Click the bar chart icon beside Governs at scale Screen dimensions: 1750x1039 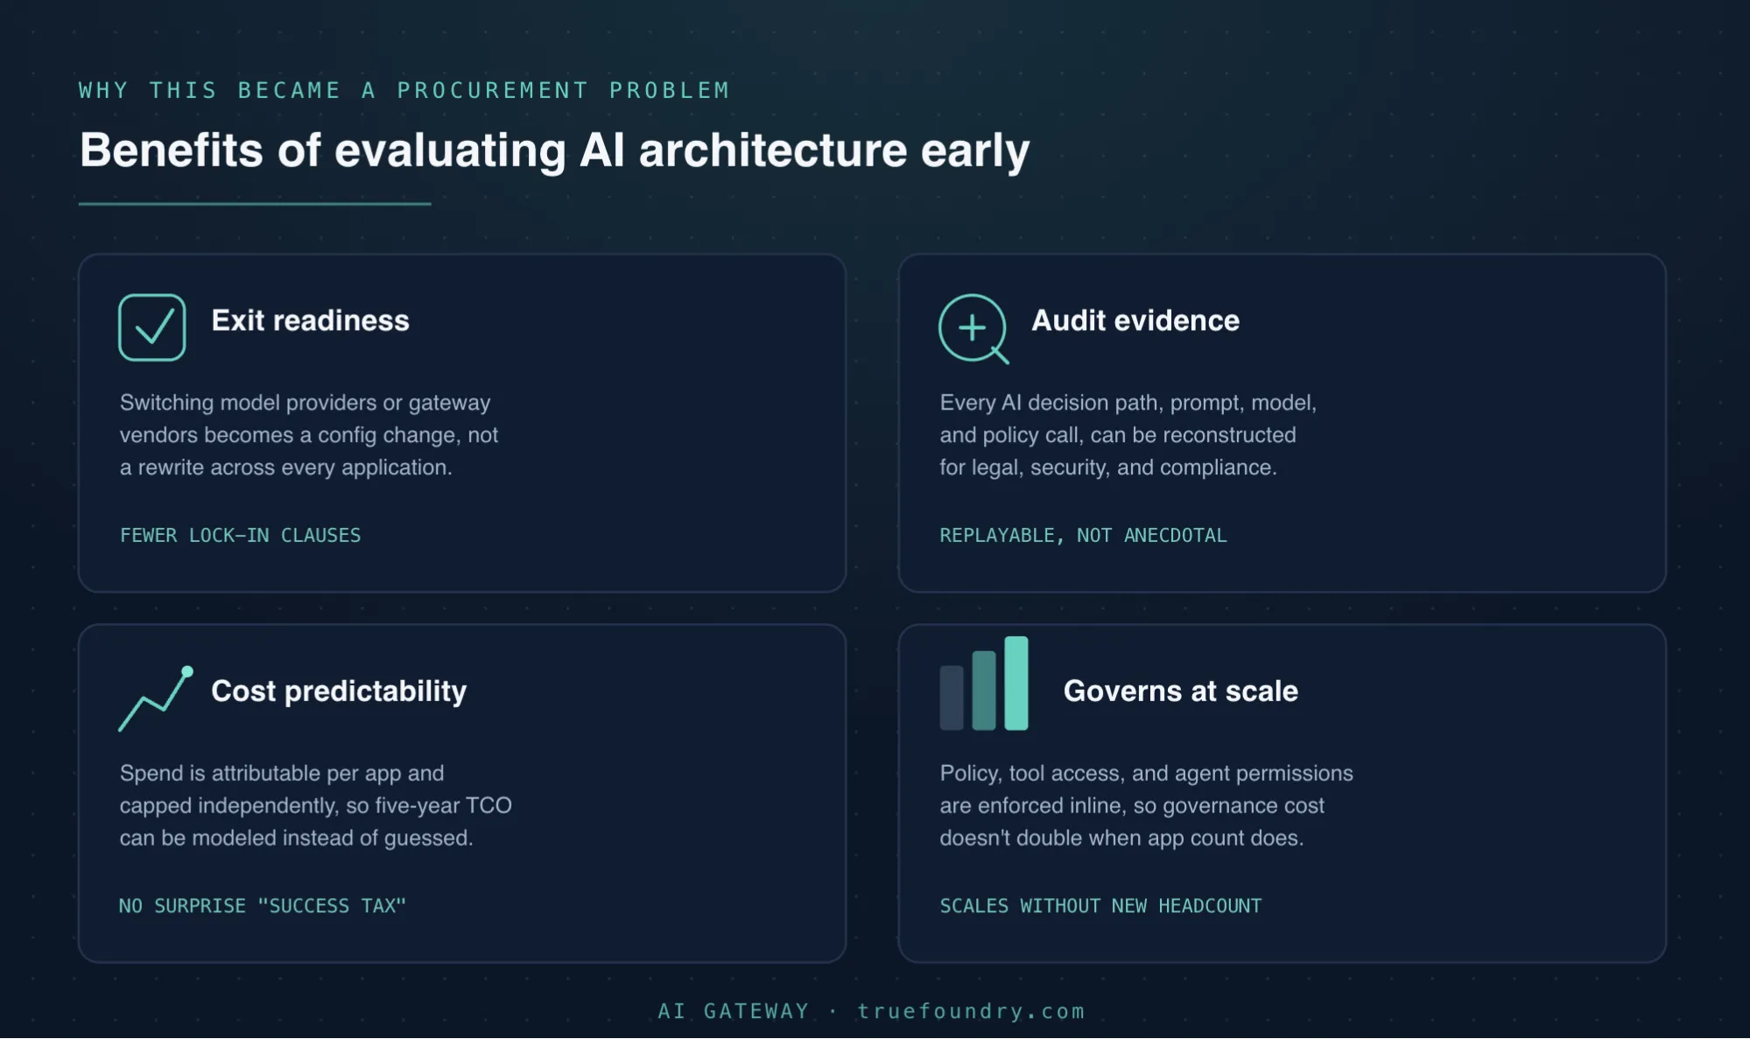984,684
